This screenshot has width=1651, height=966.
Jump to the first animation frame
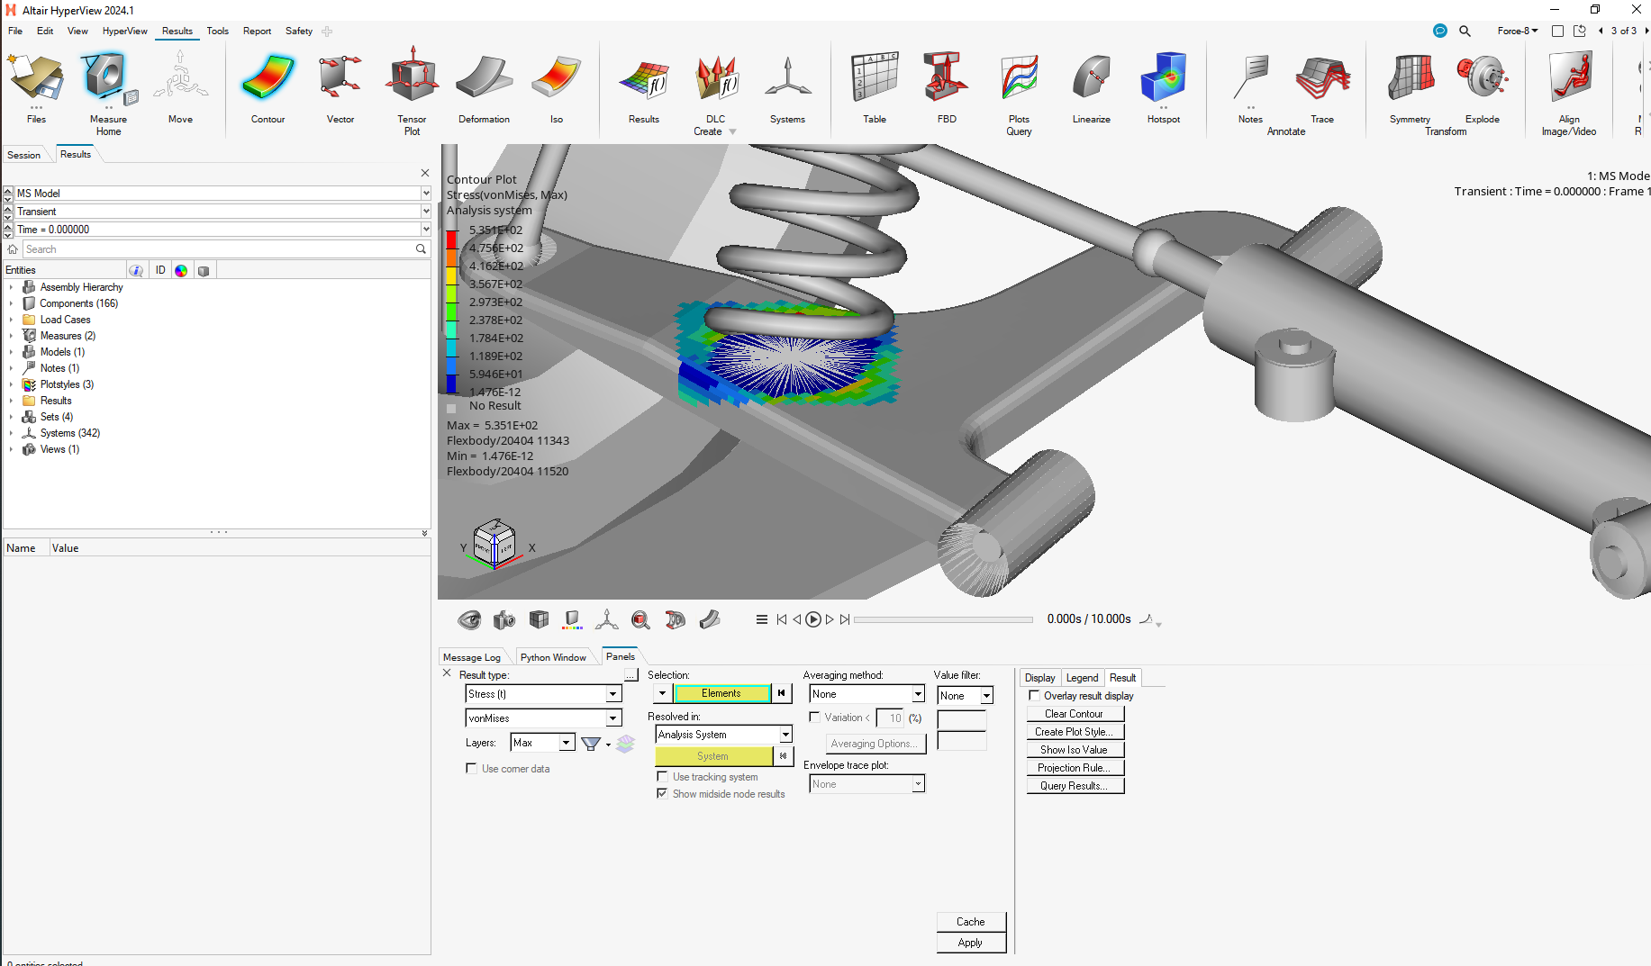tap(782, 619)
